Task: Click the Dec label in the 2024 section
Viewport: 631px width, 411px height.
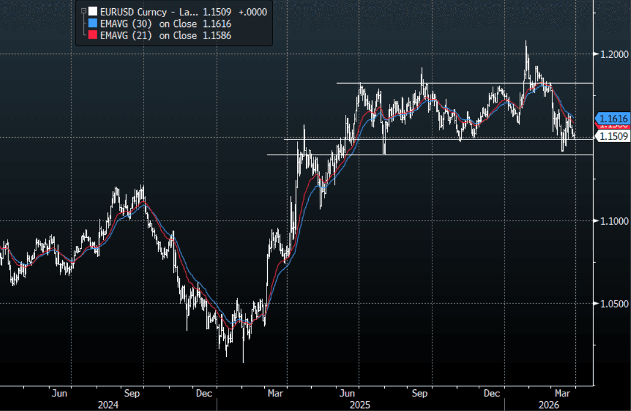Action: coord(203,393)
